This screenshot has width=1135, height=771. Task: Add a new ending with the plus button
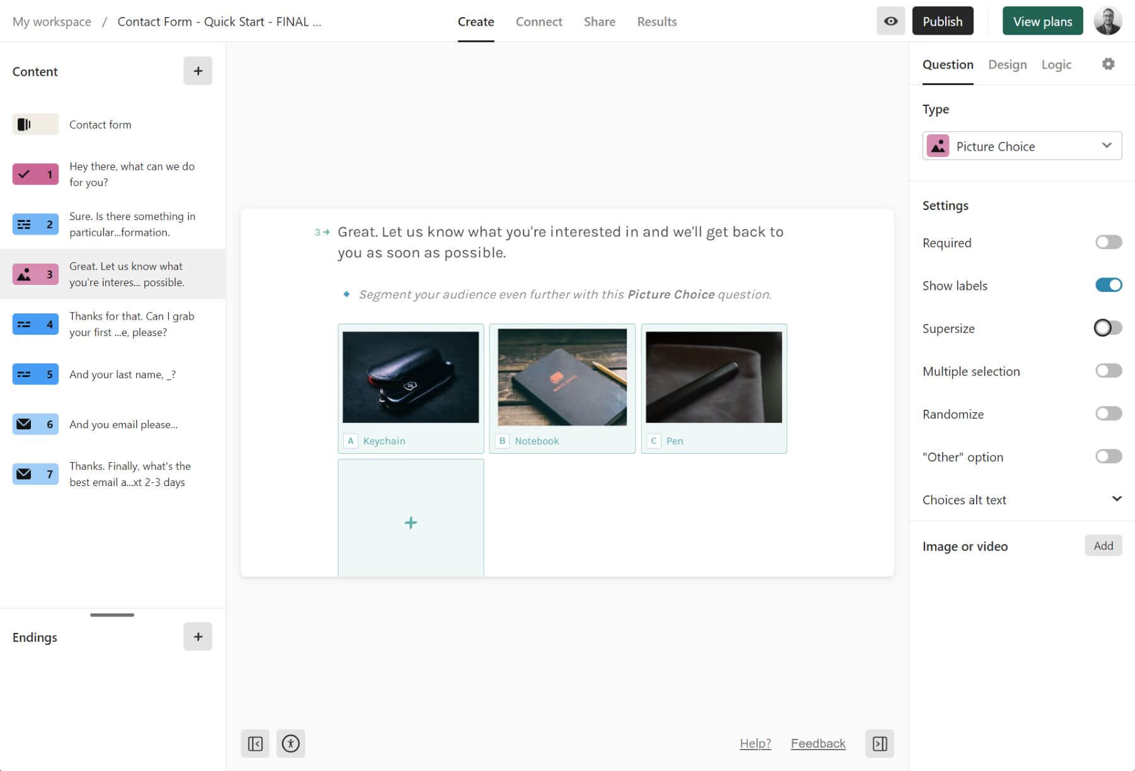pos(198,637)
